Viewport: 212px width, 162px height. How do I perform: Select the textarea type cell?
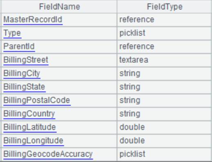point(164,60)
